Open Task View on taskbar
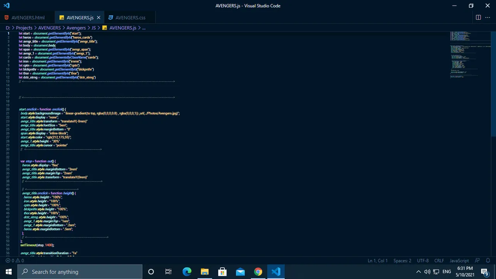This screenshot has width=496, height=279. [x=169, y=272]
